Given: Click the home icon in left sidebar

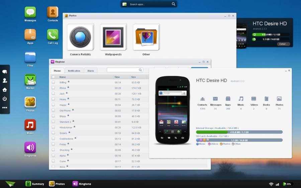Looking at the screenshot, I should [5, 90].
